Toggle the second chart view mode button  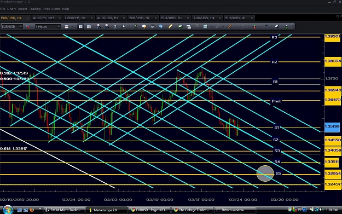point(89,27)
